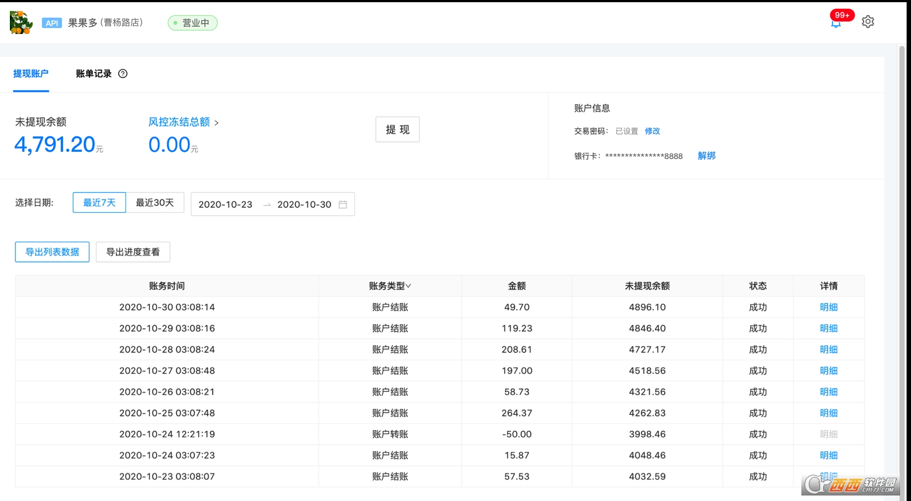The width and height of the screenshot is (911, 501).
Task: Click the help question mark next to 账单记录
Action: coord(123,73)
